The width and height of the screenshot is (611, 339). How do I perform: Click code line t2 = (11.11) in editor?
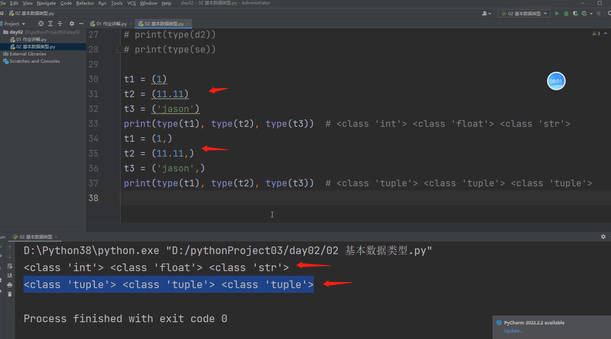(x=156, y=94)
